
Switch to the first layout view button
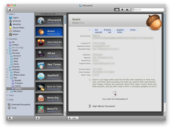(117, 10)
